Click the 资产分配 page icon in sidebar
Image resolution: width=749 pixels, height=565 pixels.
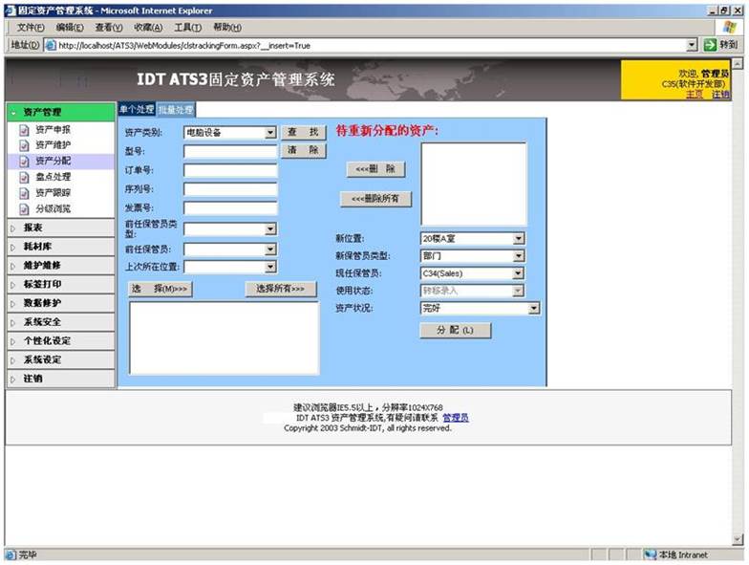point(25,162)
